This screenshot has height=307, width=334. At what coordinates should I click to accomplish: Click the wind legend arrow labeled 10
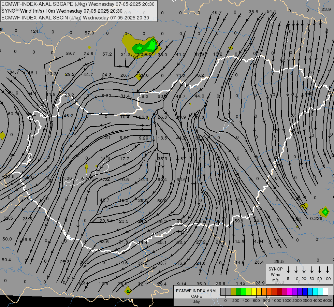[296, 270]
